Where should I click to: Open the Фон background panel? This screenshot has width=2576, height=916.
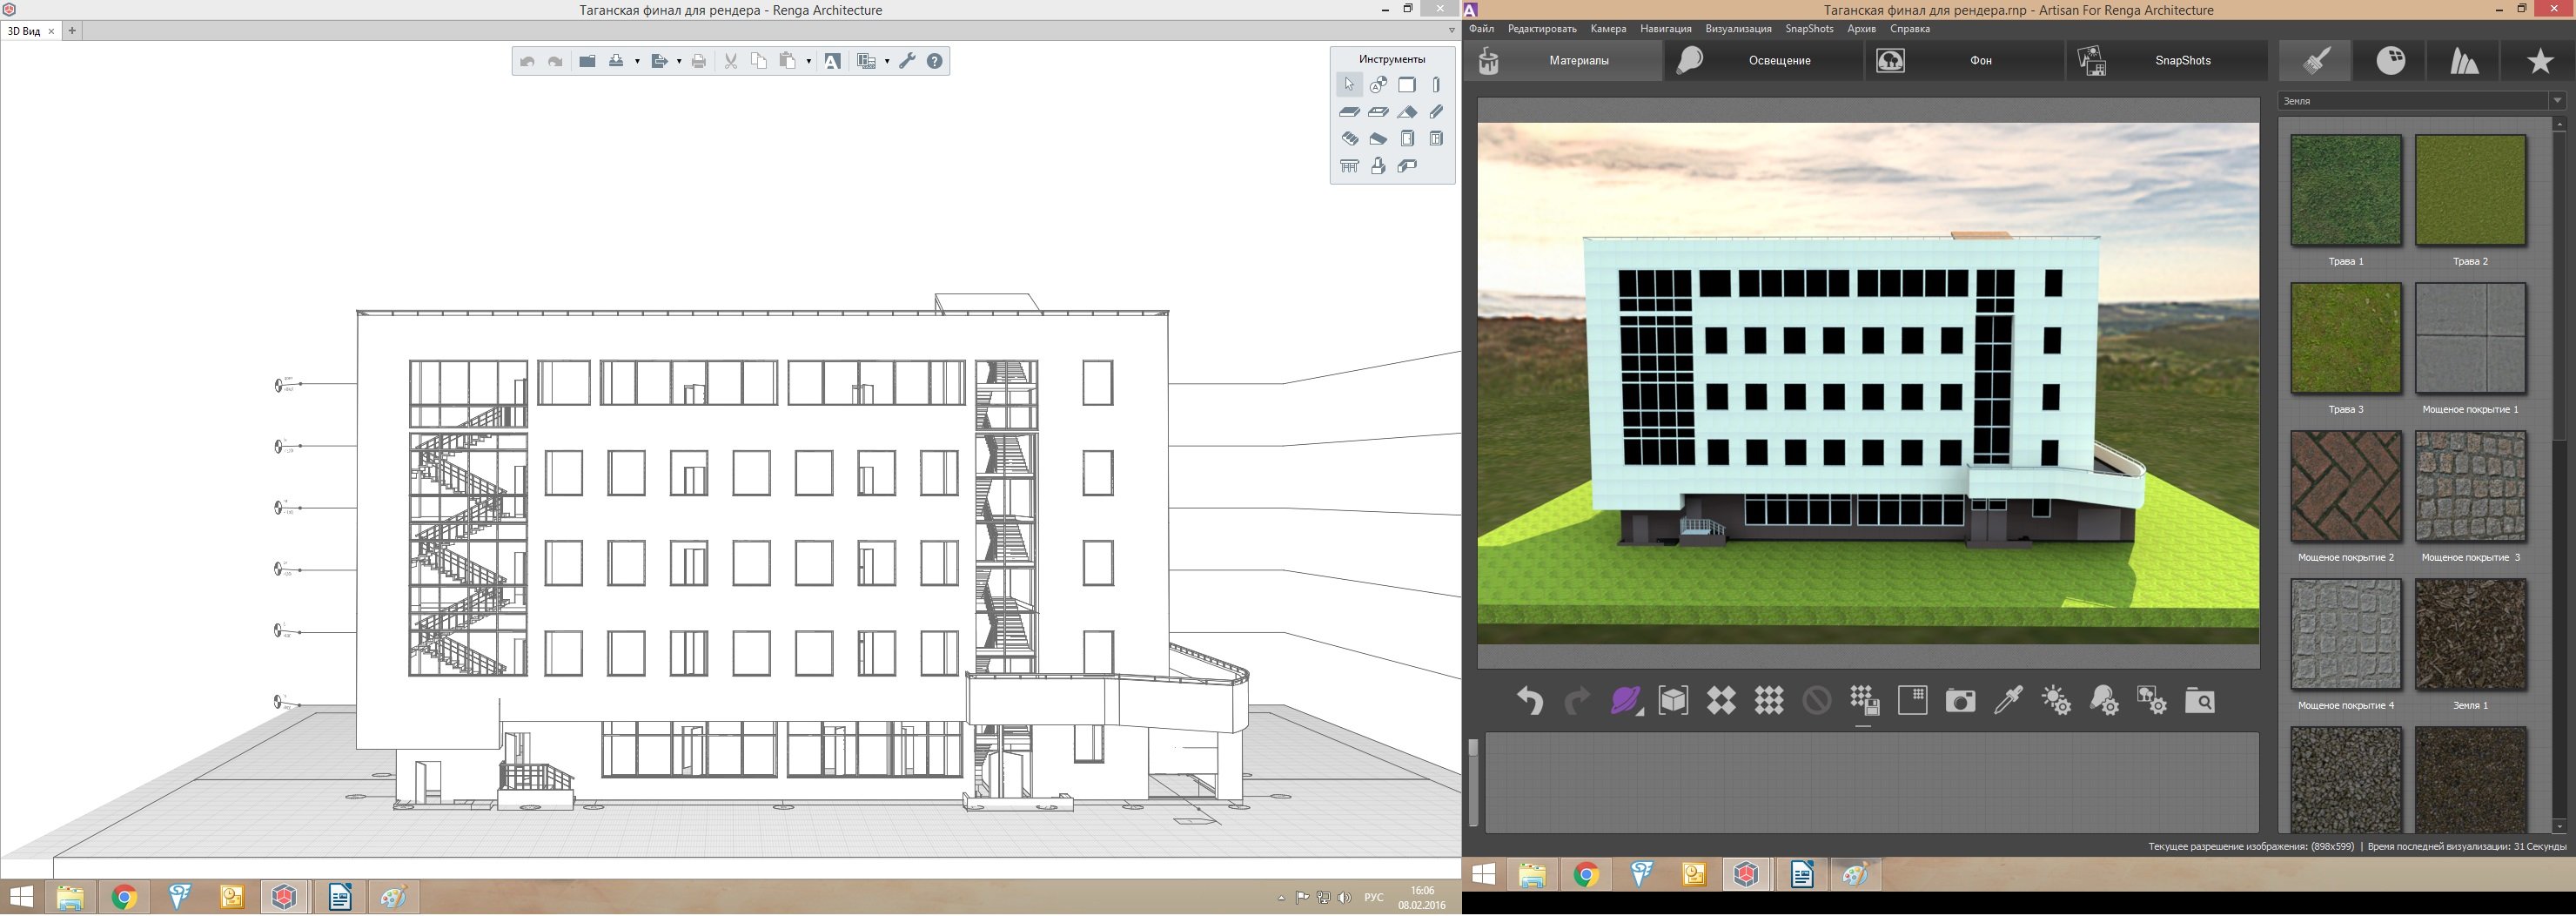[x=1980, y=61]
